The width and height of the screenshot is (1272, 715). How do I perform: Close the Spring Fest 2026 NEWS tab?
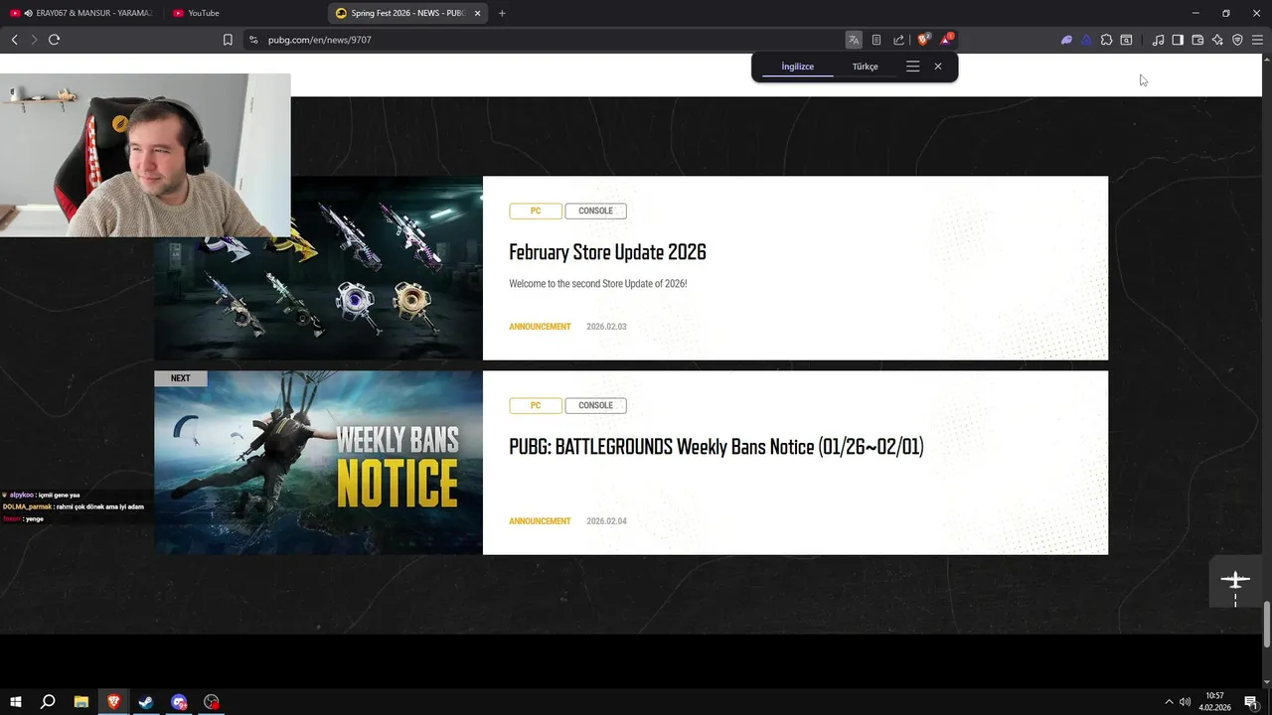coord(478,13)
